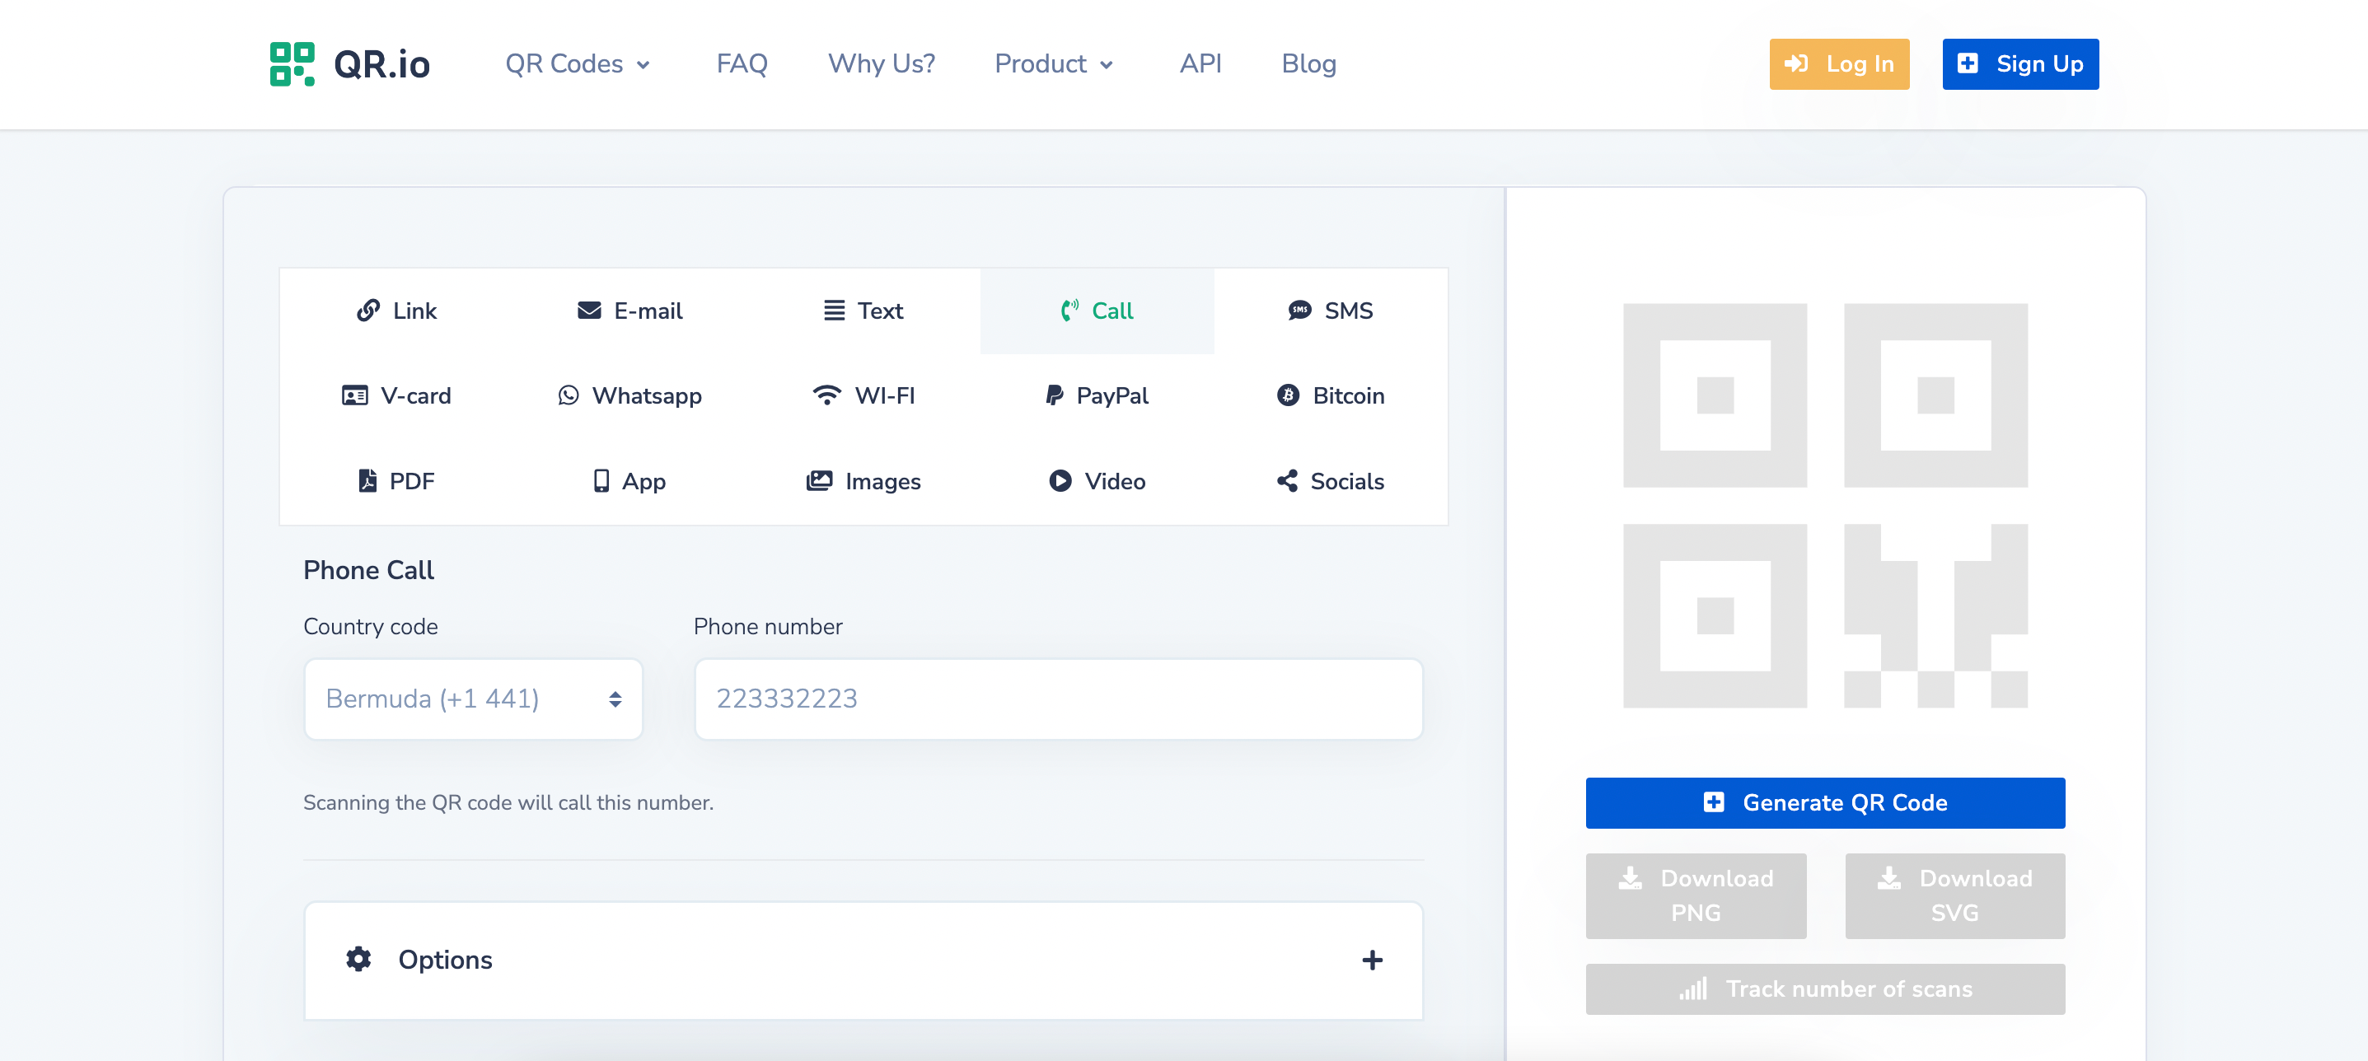Open the QR Codes dropdown menu

[578, 63]
